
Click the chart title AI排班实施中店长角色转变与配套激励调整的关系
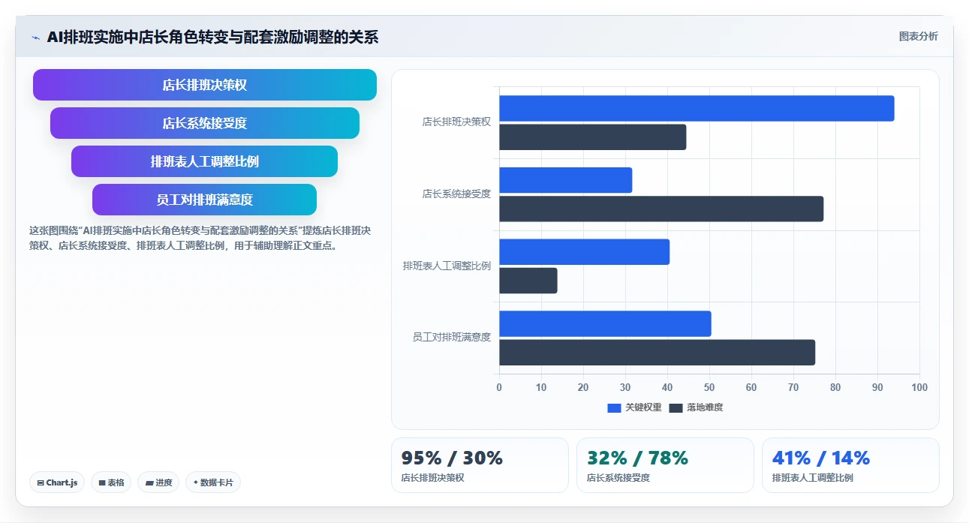(x=212, y=38)
